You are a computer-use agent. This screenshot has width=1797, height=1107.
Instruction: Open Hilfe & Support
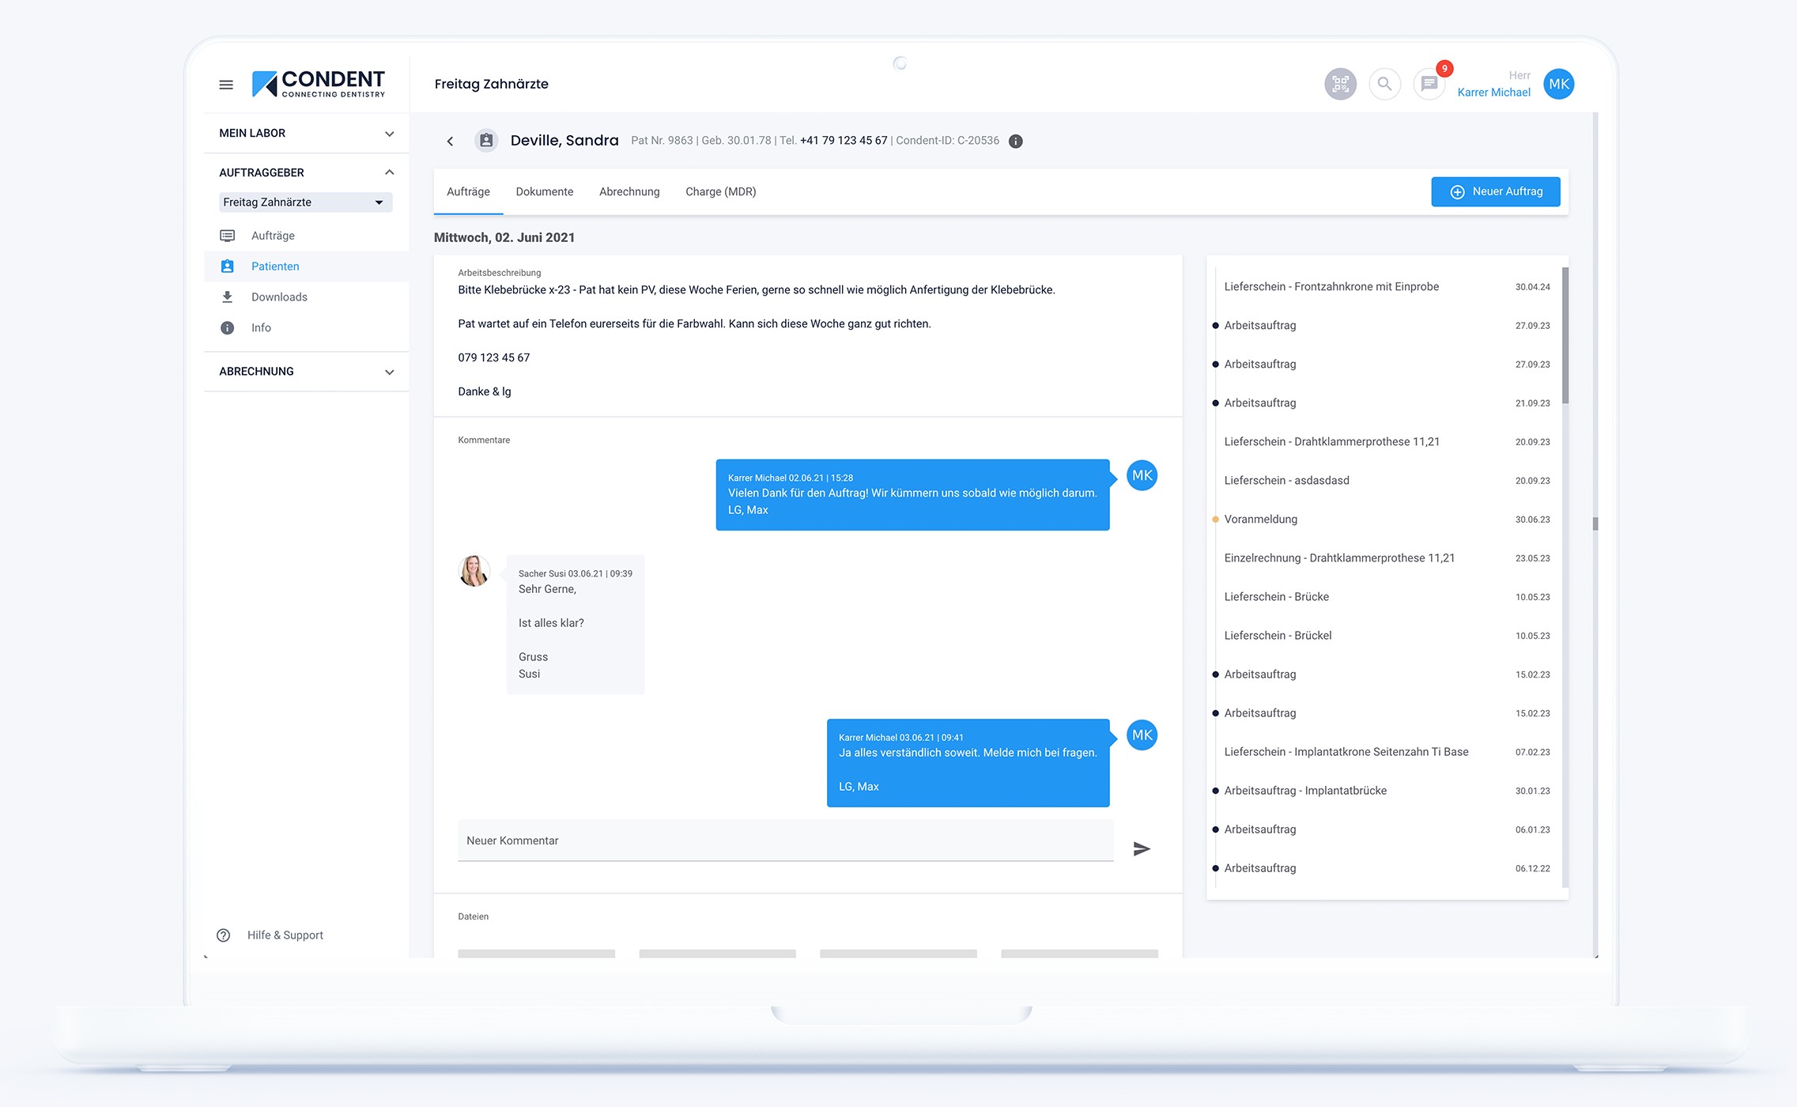[285, 935]
